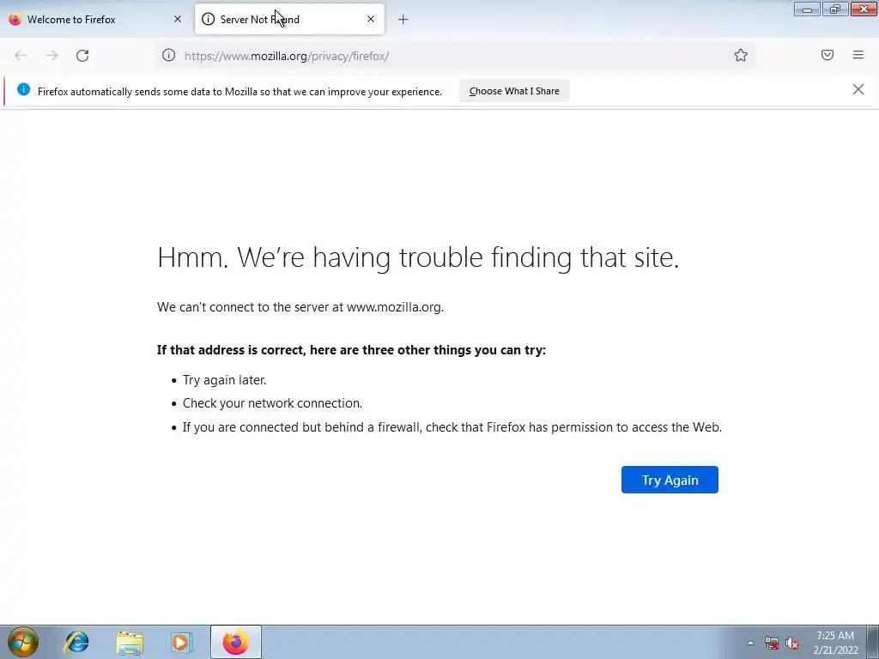Open site information icon in address bar
The height and width of the screenshot is (659, 879).
[x=169, y=55]
